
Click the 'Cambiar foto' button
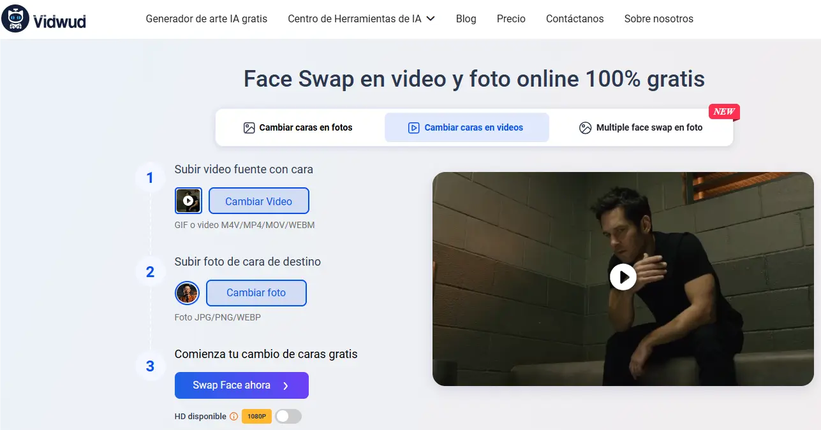(256, 292)
